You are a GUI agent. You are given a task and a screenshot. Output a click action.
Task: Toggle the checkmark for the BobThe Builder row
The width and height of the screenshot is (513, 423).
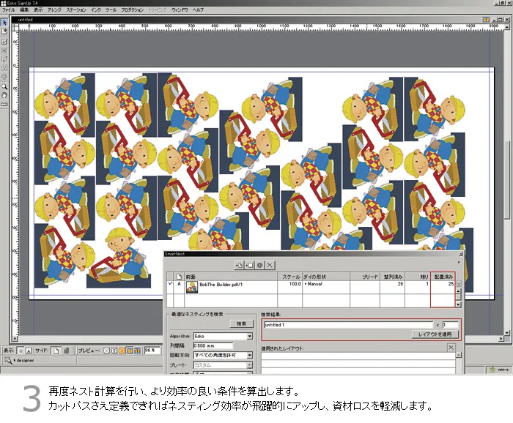pyautogui.click(x=170, y=283)
